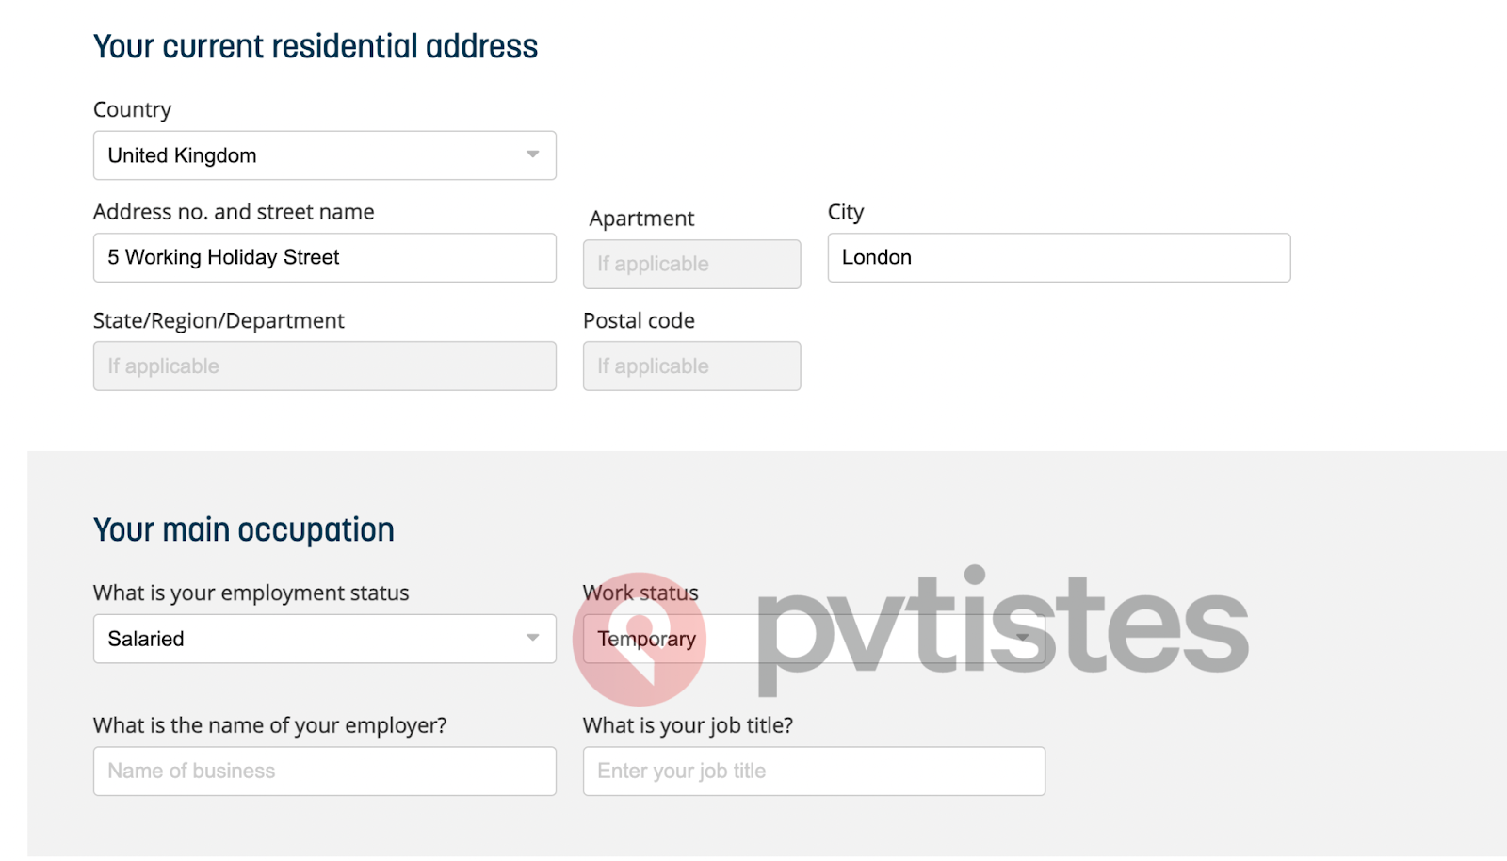
Task: Click the Name of business field
Action: (x=324, y=771)
